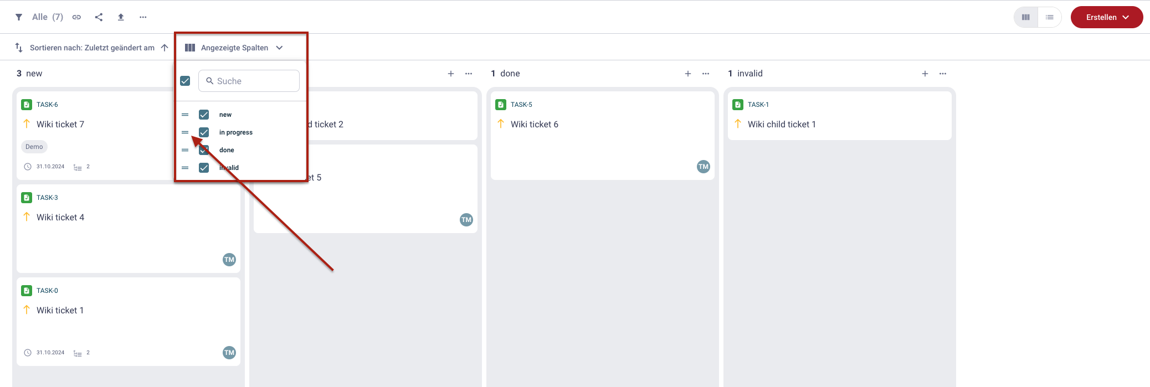Click TM avatar on ticket 5 card
The width and height of the screenshot is (1150, 387).
coord(466,220)
